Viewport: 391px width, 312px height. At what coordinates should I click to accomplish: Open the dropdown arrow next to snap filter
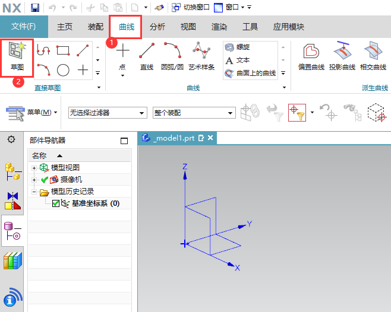(x=312, y=113)
